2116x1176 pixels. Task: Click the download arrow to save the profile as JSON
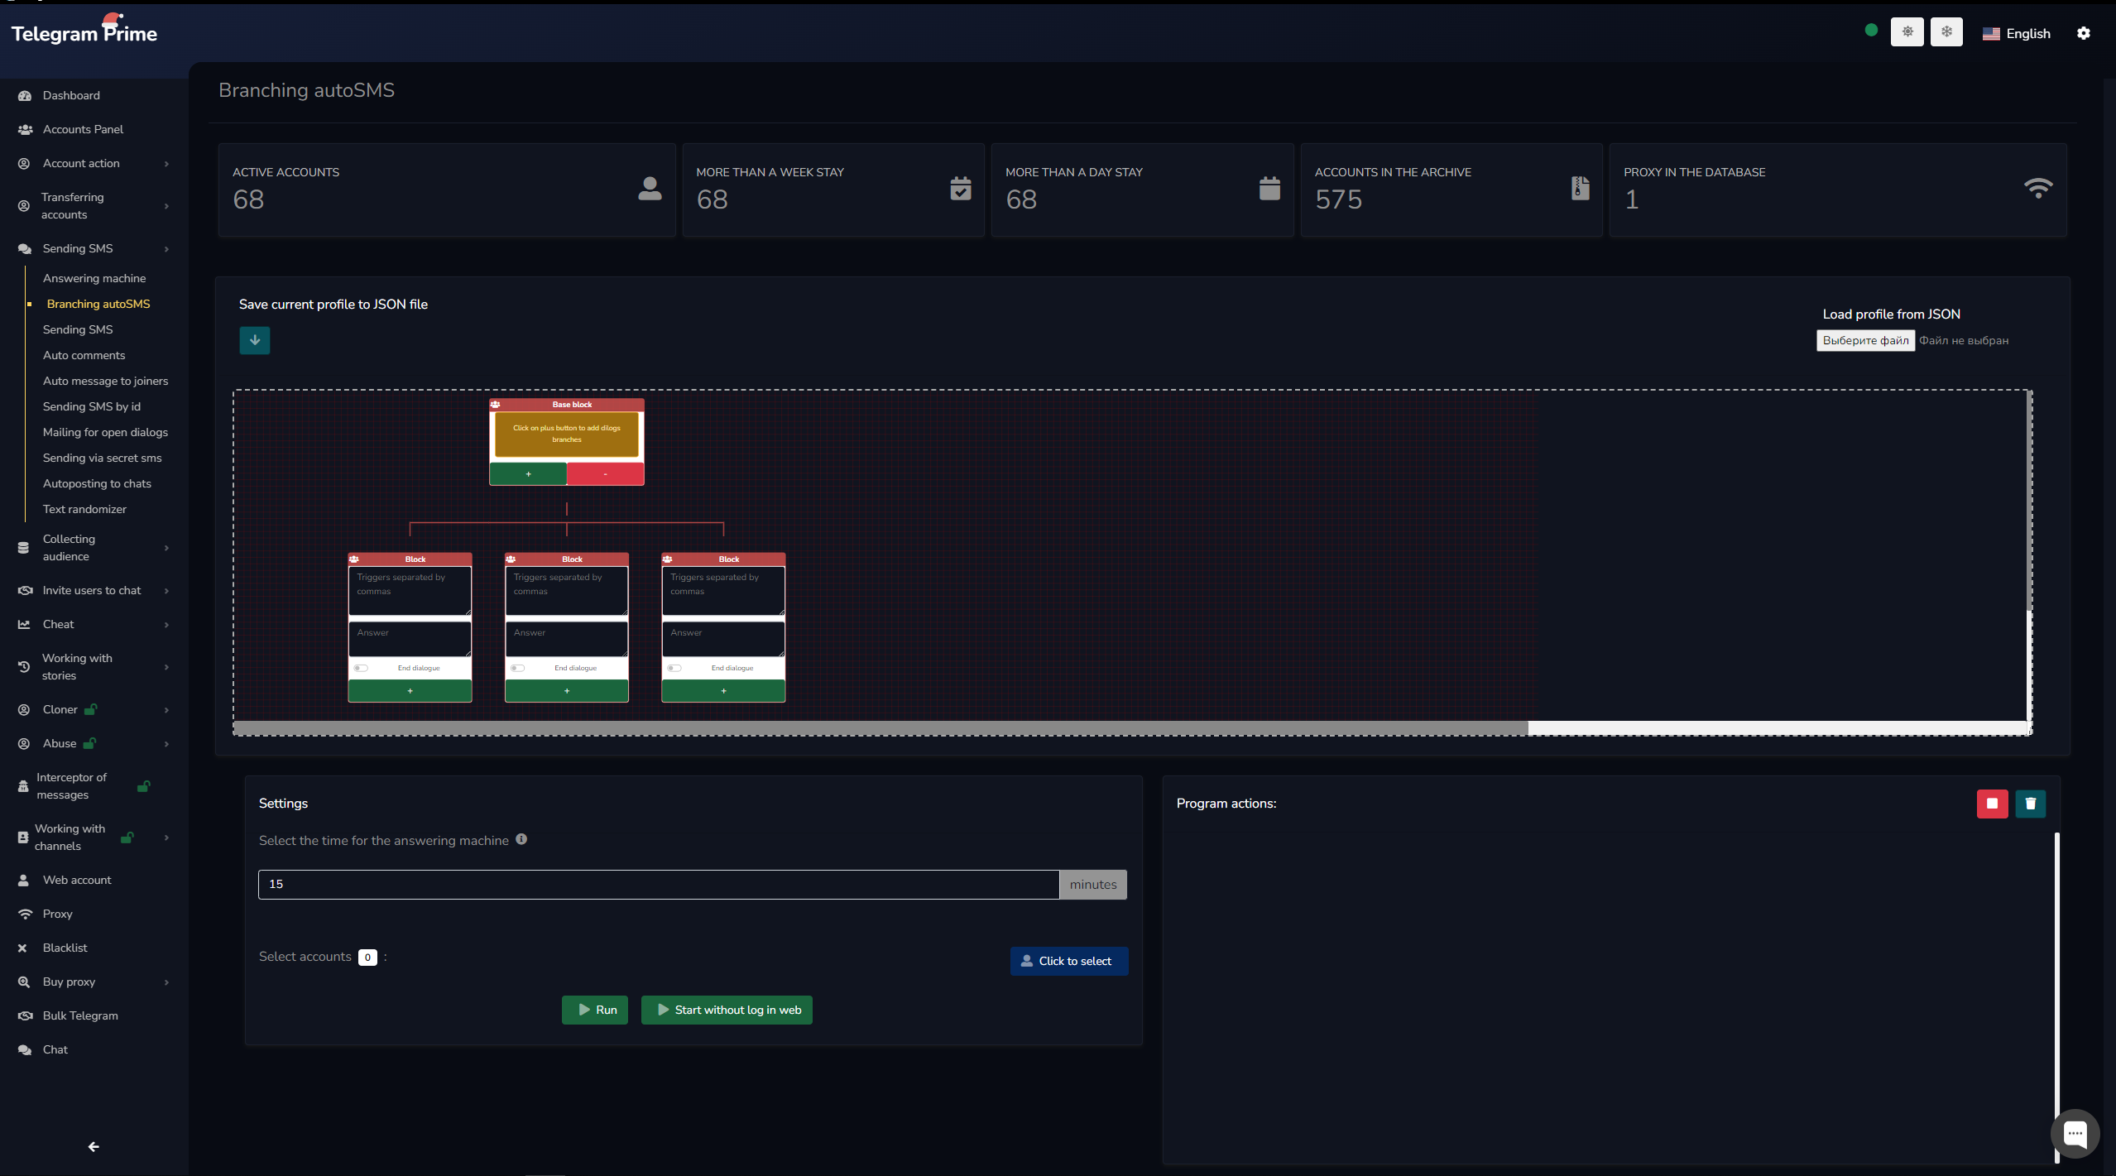point(254,340)
